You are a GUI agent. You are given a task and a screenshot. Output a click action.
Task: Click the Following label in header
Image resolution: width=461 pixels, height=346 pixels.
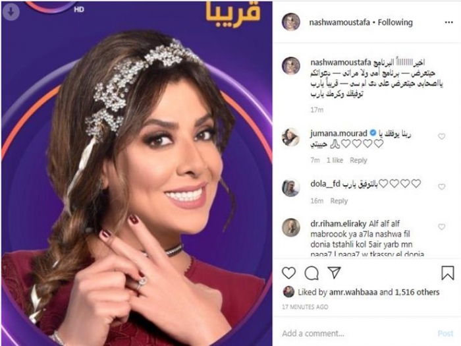(x=395, y=22)
